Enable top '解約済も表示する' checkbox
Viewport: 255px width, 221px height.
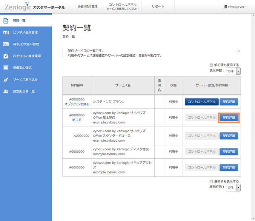pyautogui.click(x=211, y=65)
